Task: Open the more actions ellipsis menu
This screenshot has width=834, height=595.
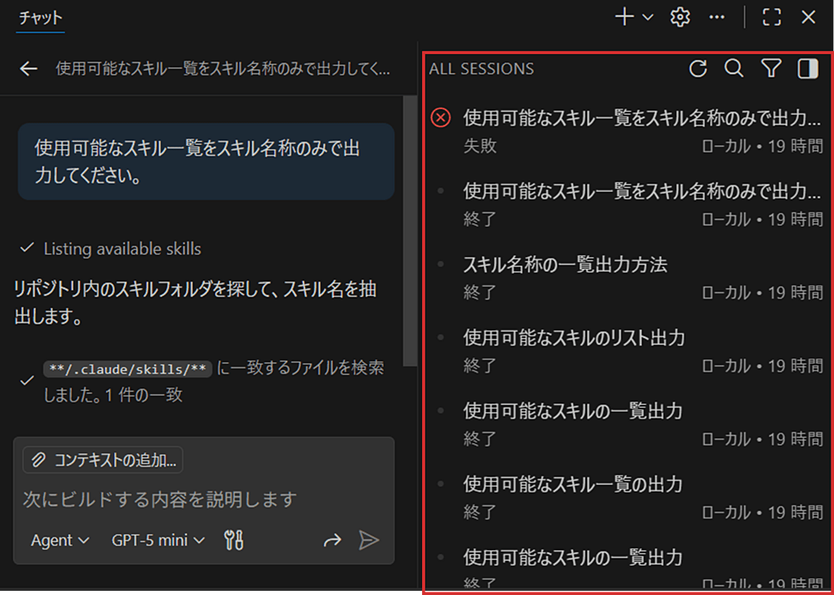Action: click(717, 17)
